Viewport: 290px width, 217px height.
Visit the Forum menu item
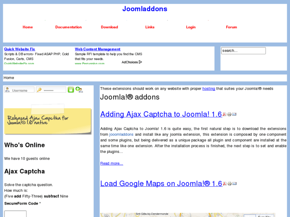click(x=231, y=27)
